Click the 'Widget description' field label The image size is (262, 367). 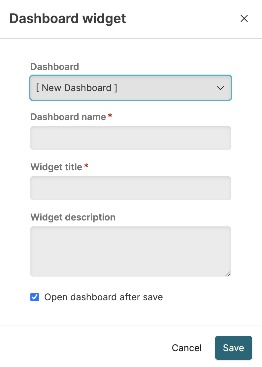(x=73, y=217)
